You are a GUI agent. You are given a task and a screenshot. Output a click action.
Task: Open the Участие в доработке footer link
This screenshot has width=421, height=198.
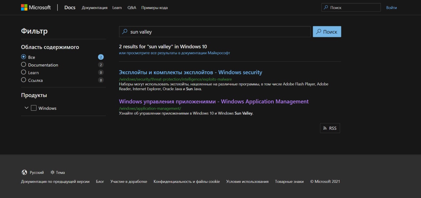(x=129, y=182)
